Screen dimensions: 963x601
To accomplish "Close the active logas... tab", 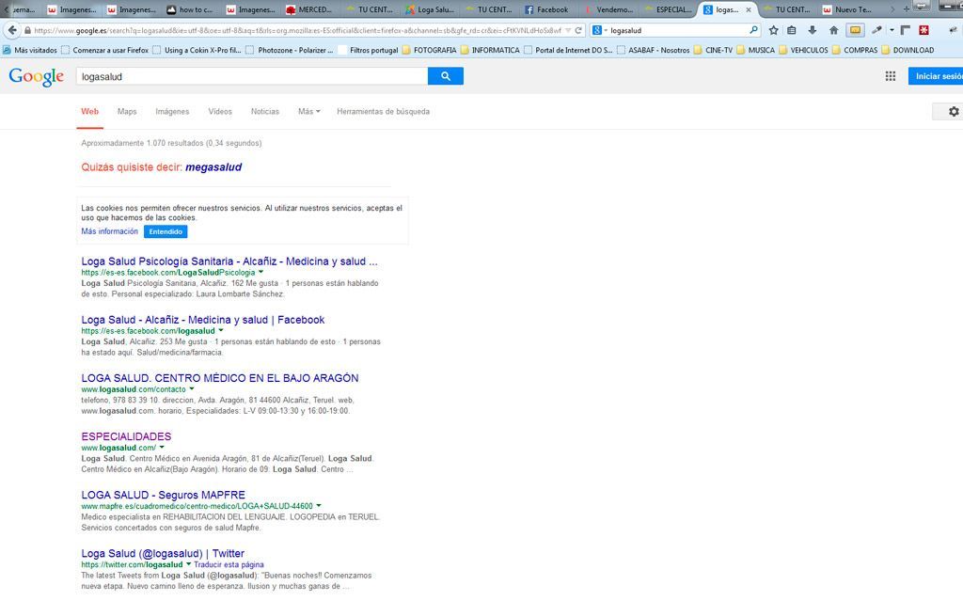I will click(x=748, y=9).
